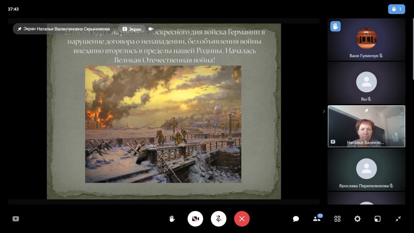
Task: Click muted mic icon beside Ярослава Перепелюкова
Action: tap(391, 186)
